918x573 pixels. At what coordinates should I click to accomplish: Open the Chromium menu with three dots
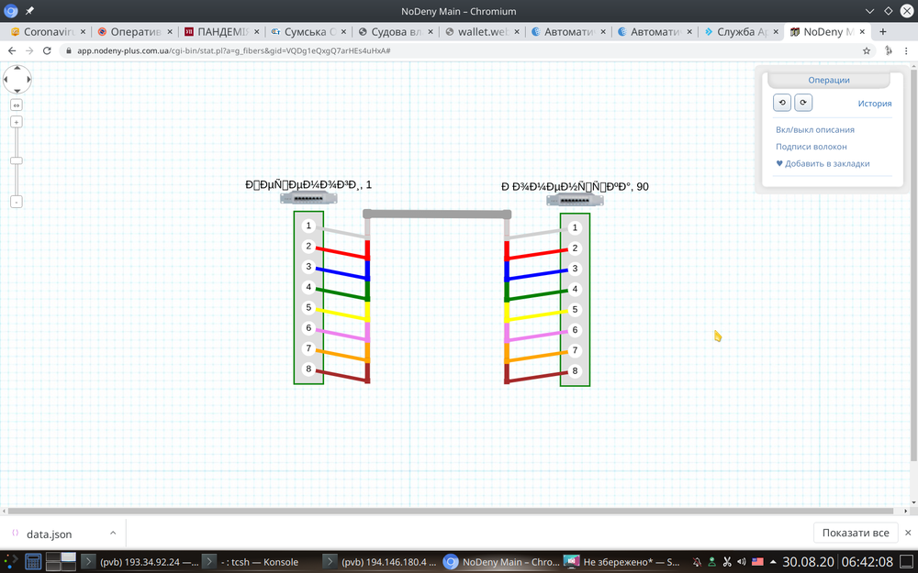pyautogui.click(x=908, y=52)
